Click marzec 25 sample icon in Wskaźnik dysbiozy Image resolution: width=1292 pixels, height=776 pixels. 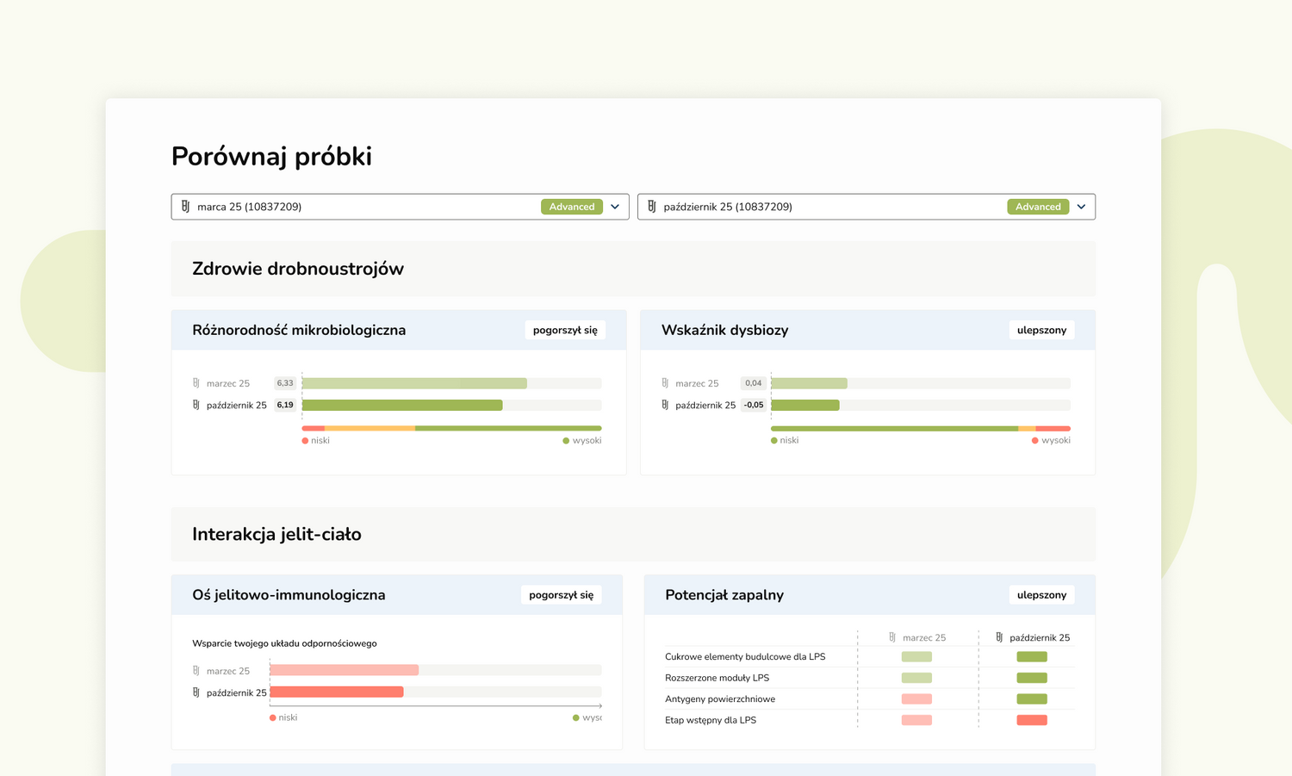click(665, 383)
